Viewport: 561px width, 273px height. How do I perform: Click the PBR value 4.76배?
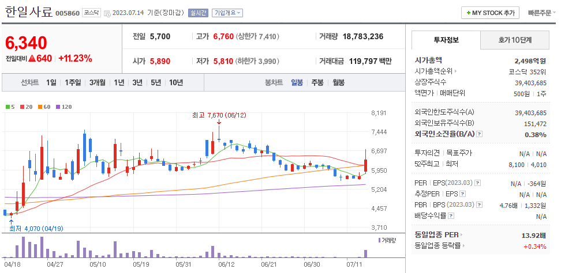tap(508, 205)
